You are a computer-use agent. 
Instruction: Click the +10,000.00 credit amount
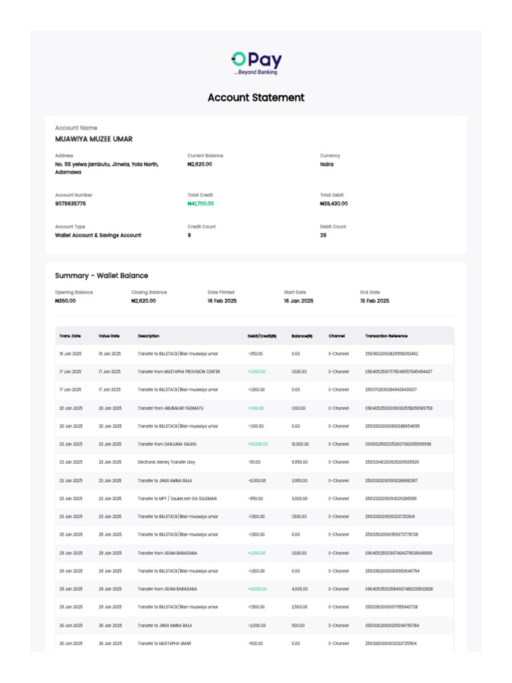258,444
